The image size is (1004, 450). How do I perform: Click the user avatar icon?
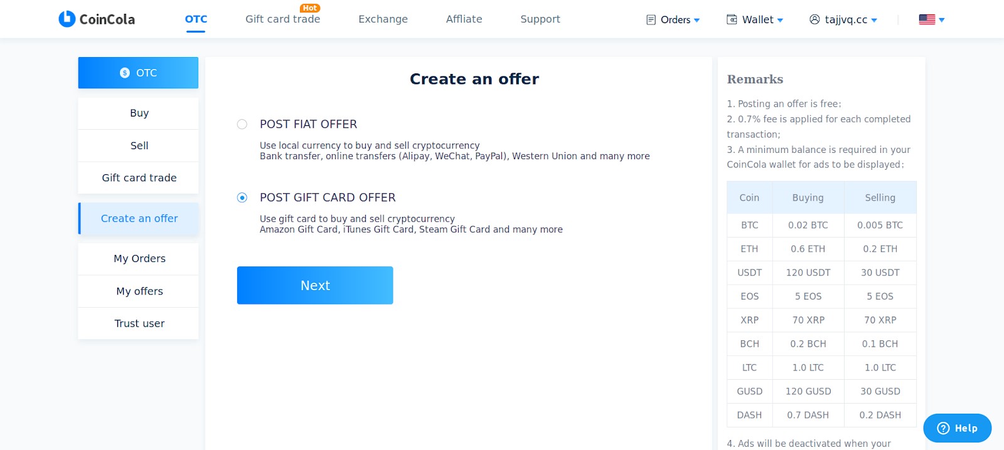pyautogui.click(x=814, y=19)
